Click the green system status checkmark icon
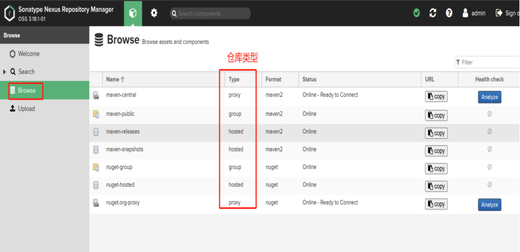Viewport: 520px width, 252px height. [417, 13]
